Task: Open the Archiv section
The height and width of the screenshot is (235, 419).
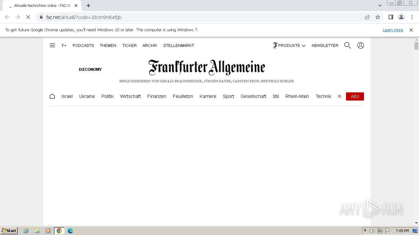Action: (150, 45)
